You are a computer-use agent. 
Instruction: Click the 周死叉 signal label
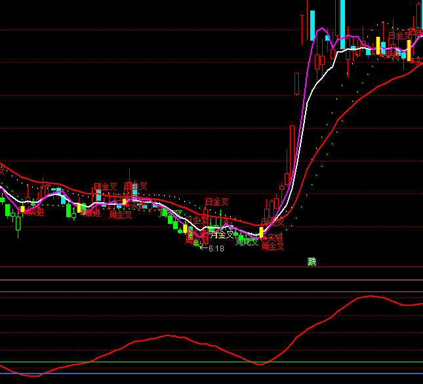pyautogui.click(x=247, y=242)
